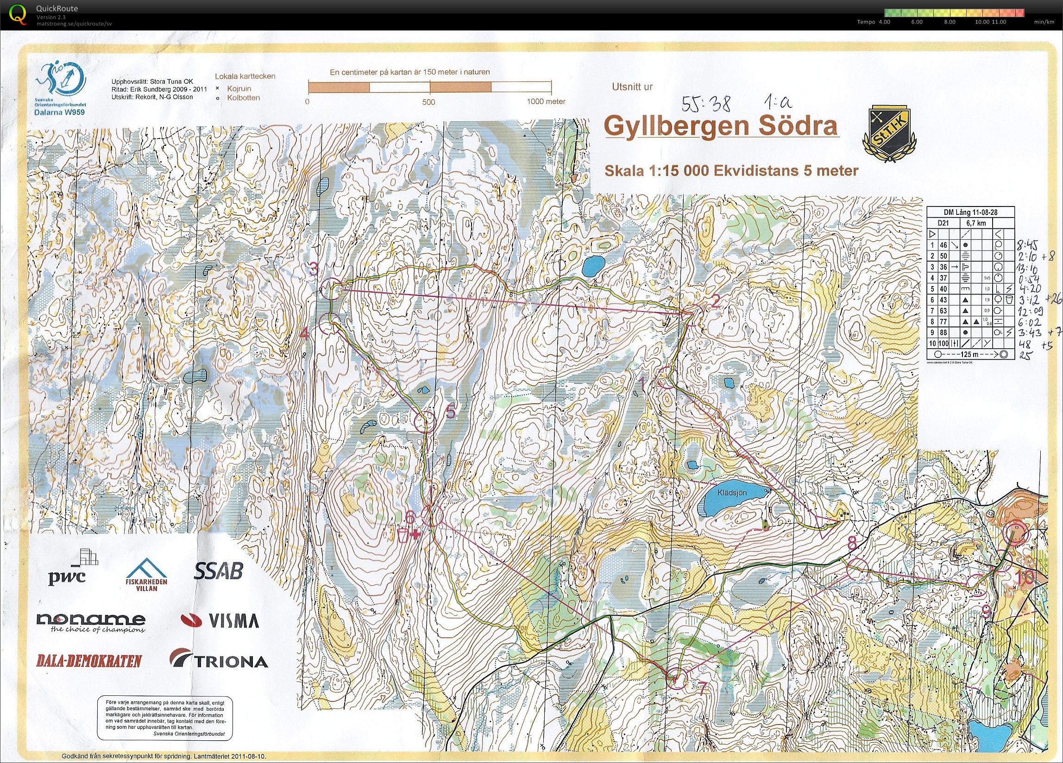Screen dimensions: 1063x763
Task: Click the "Tempo 4.00" scale label
Action: tap(874, 22)
